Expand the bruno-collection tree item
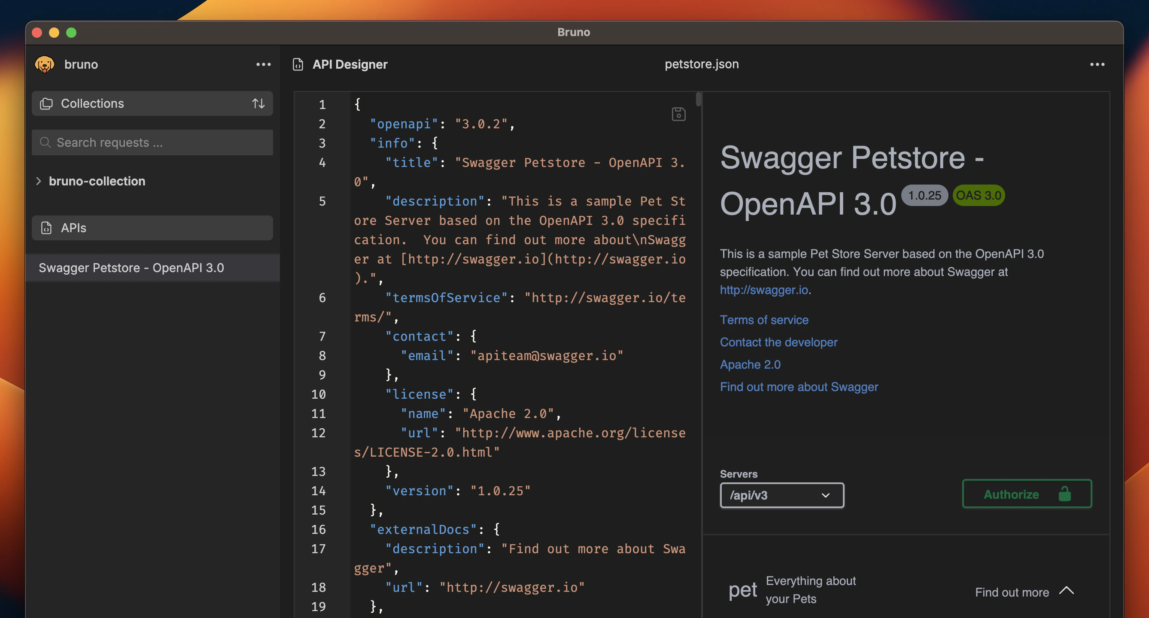 coord(38,181)
